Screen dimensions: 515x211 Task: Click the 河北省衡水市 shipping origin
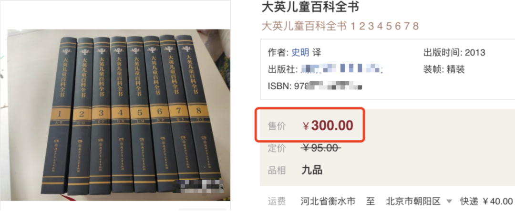pyautogui.click(x=328, y=201)
